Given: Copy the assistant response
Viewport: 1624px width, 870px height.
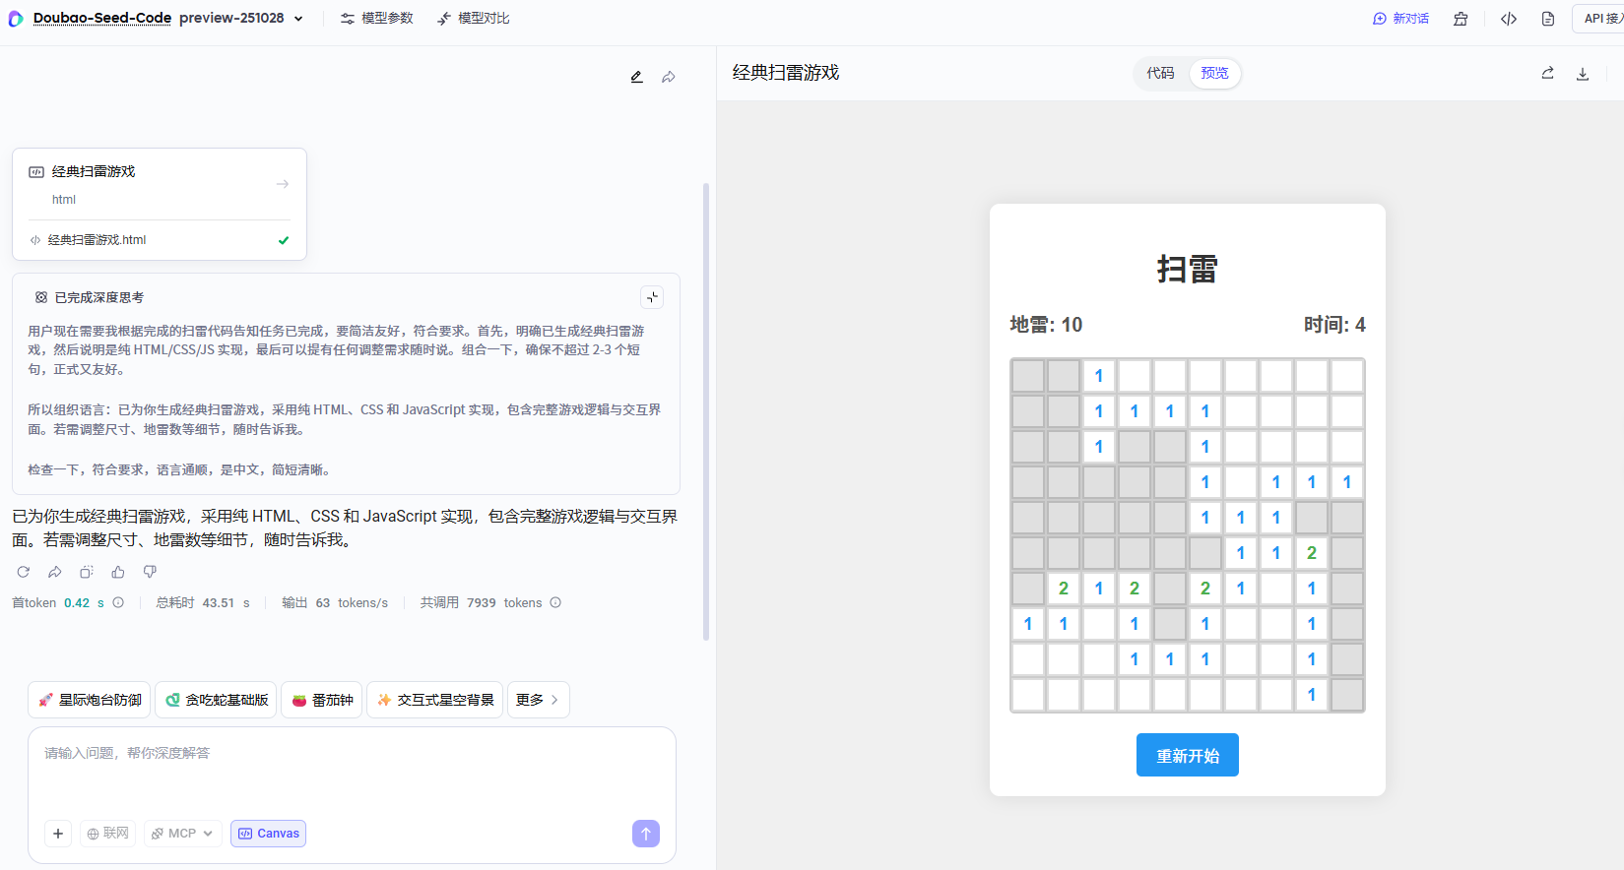Looking at the screenshot, I should coord(87,572).
